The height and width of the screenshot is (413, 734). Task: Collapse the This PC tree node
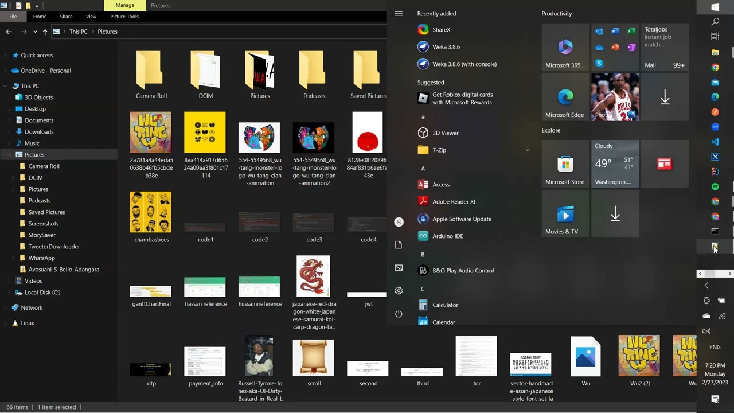point(6,86)
